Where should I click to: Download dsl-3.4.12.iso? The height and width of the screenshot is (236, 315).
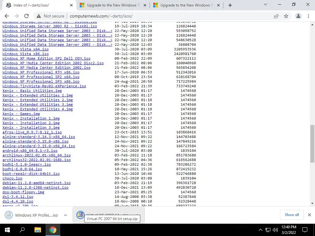coord(18,197)
